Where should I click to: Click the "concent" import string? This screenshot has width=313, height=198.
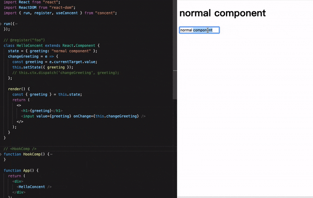[x=105, y=13]
